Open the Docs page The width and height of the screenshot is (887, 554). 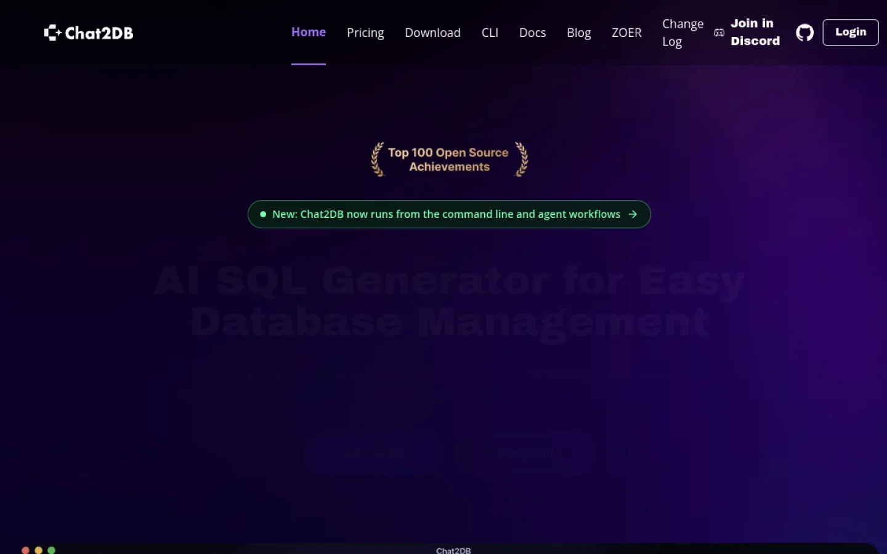532,33
